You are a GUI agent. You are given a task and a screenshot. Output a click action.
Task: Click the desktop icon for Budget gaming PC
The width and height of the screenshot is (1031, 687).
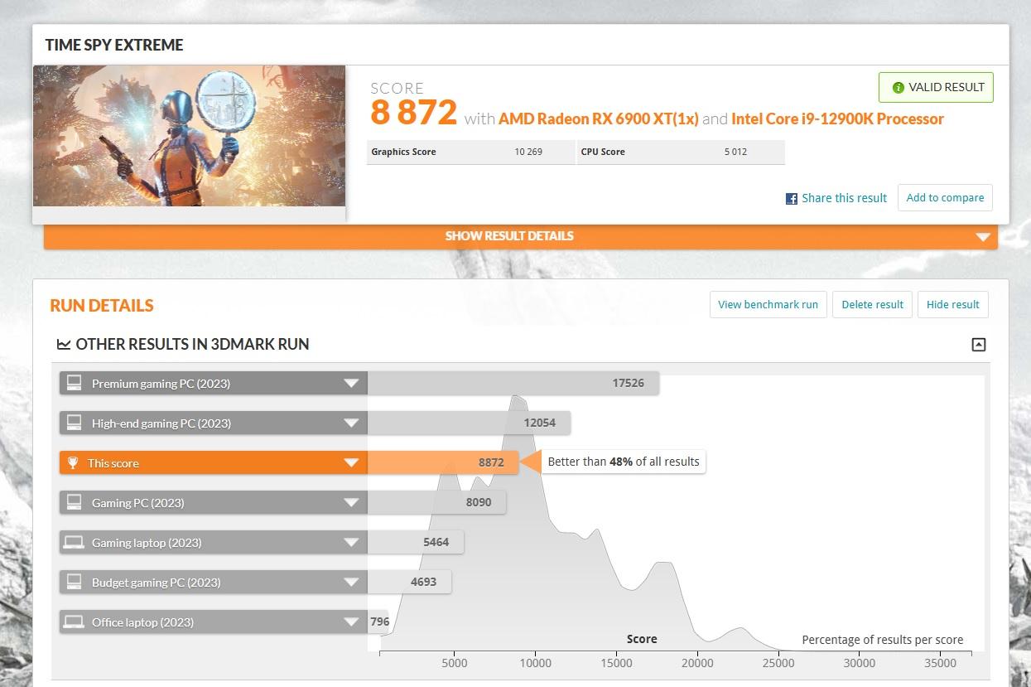pos(75,583)
